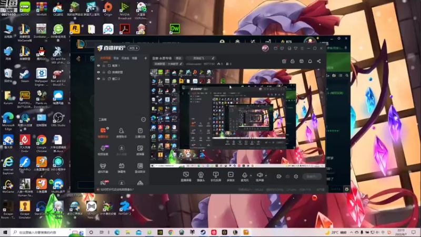
Task: Open the hamburger menu in streaming app title bar
Action: pyautogui.click(x=302, y=48)
